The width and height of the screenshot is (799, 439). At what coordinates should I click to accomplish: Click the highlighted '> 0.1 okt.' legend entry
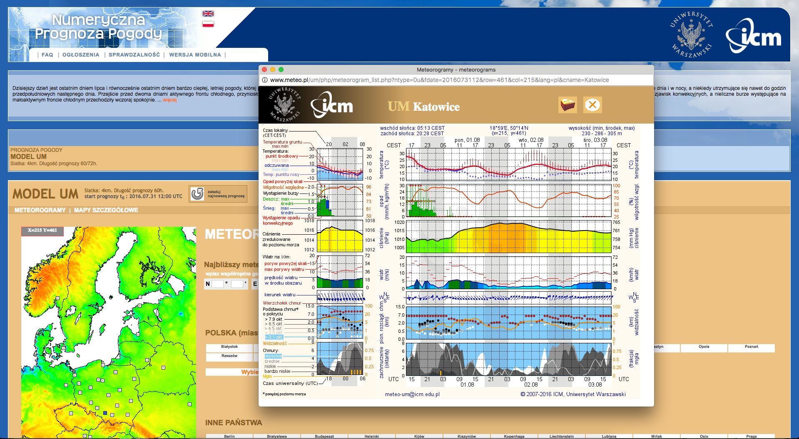[274, 337]
